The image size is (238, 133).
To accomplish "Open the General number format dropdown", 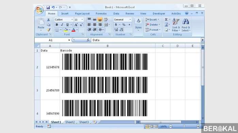I will point(130,20).
